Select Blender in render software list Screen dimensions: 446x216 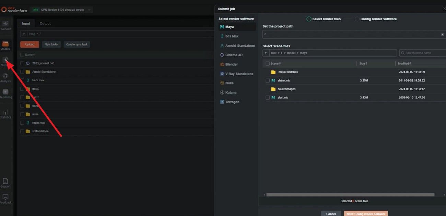[x=231, y=64]
